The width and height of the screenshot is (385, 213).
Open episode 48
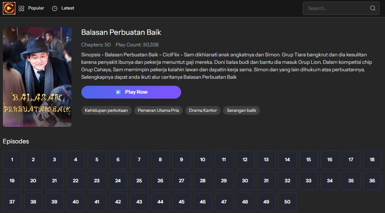pos(245,202)
